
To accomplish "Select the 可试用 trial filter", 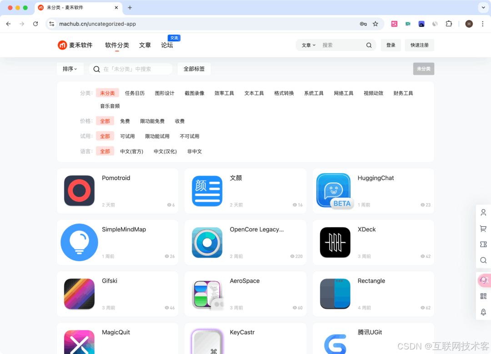I will pos(127,136).
